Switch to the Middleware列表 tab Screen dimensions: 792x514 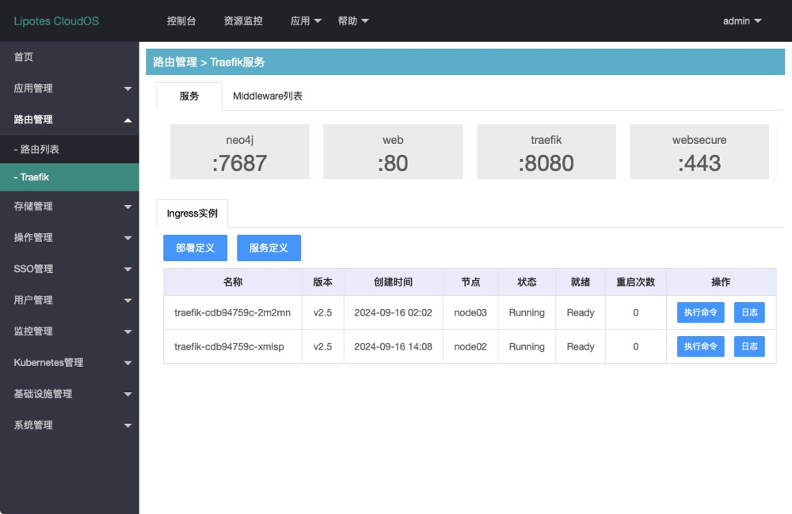click(268, 96)
